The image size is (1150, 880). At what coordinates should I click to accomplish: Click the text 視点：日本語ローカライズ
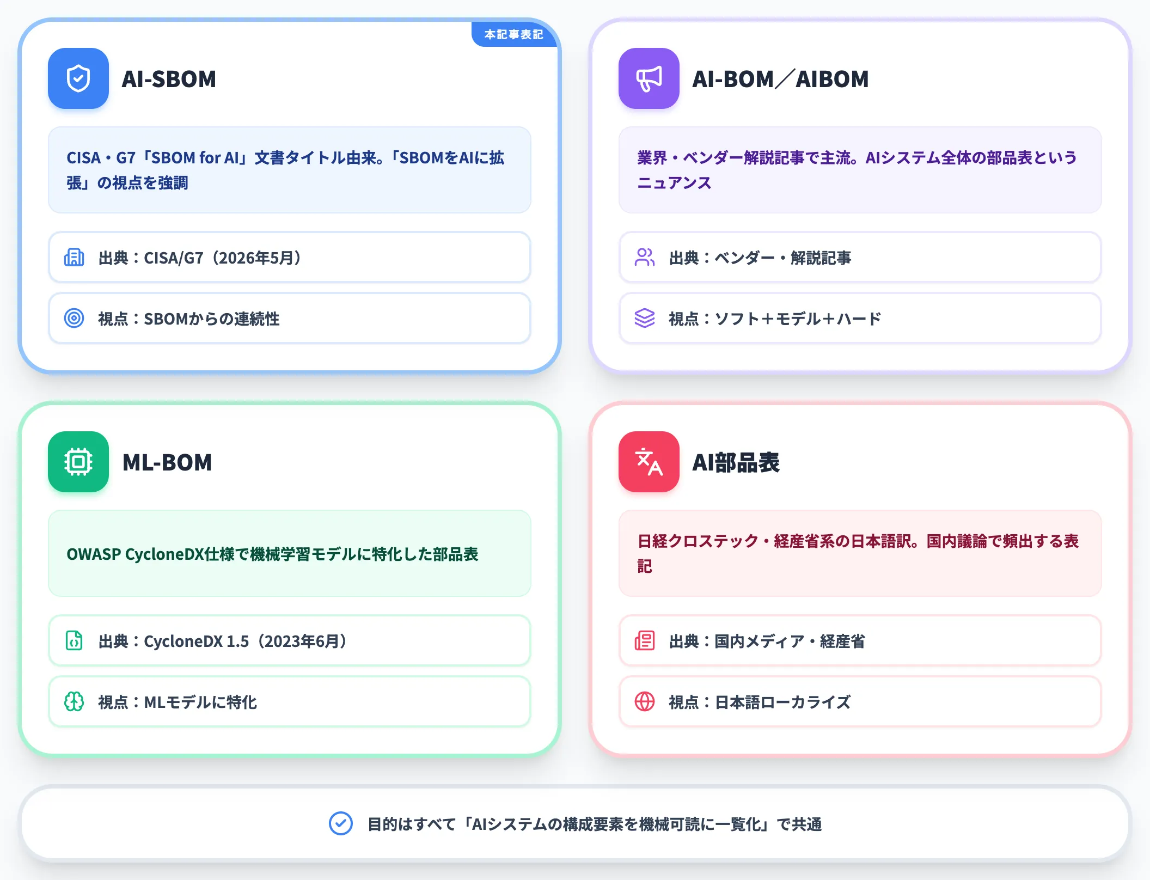pos(760,702)
